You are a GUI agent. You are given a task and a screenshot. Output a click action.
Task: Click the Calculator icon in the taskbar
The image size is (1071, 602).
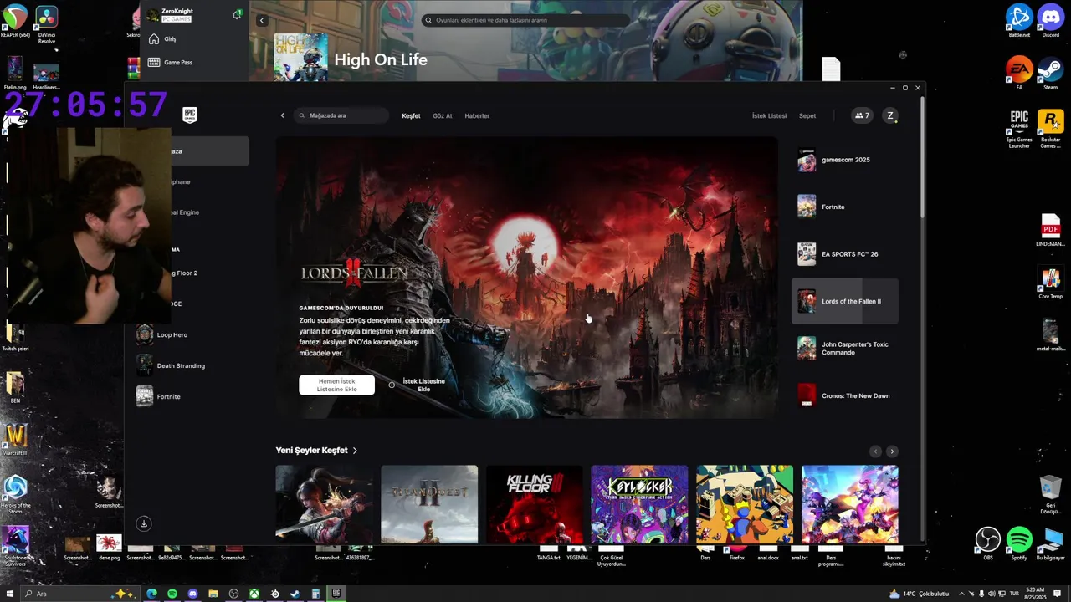[315, 594]
